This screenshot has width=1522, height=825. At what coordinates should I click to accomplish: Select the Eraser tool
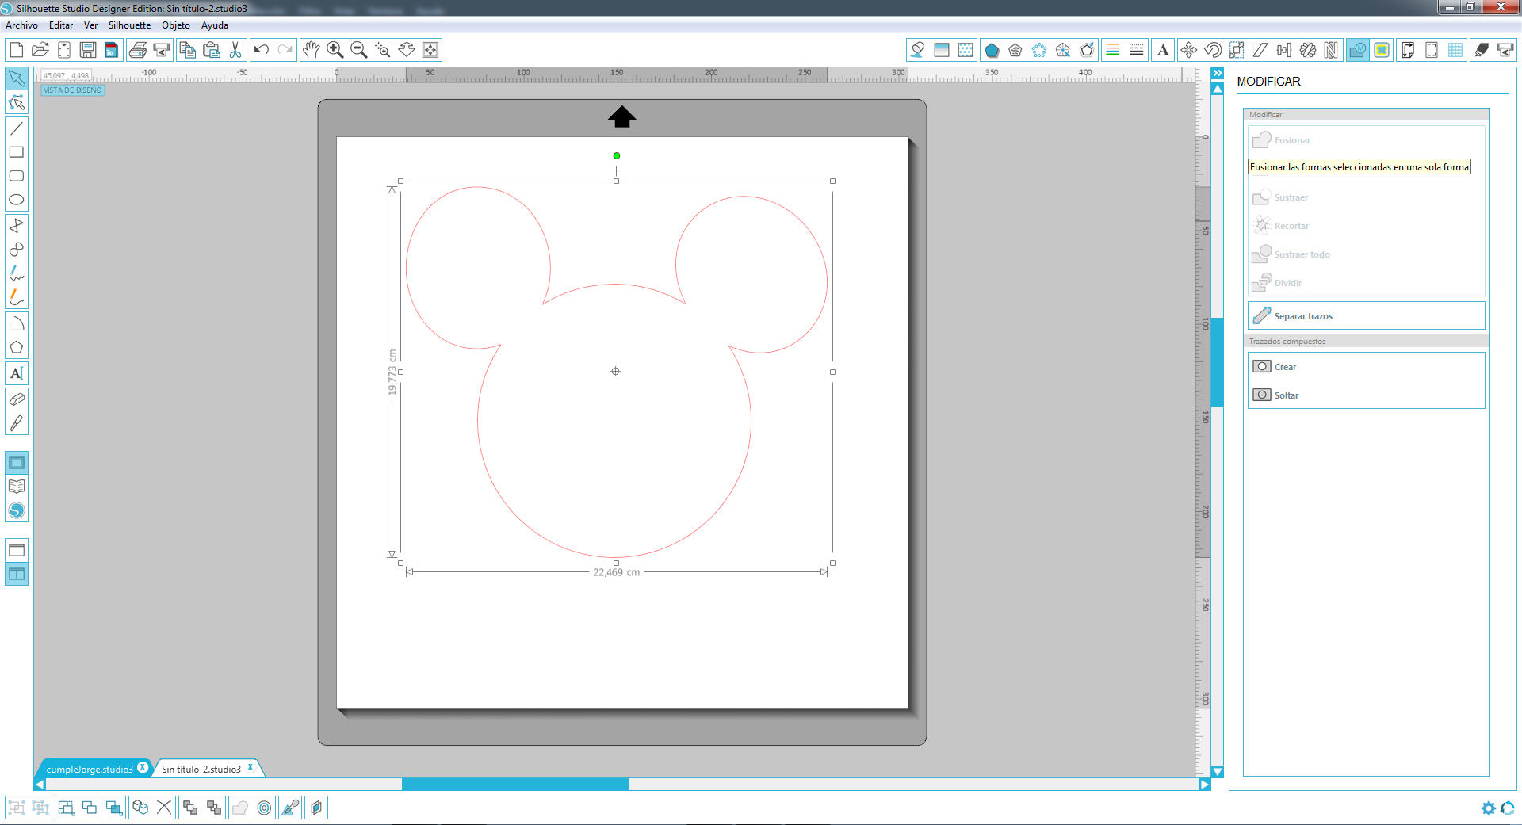[17, 399]
